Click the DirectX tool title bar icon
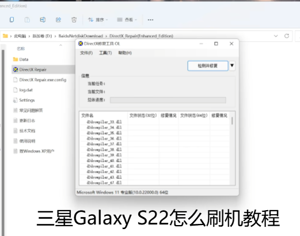The height and width of the screenshot is (236, 300). [x=81, y=44]
